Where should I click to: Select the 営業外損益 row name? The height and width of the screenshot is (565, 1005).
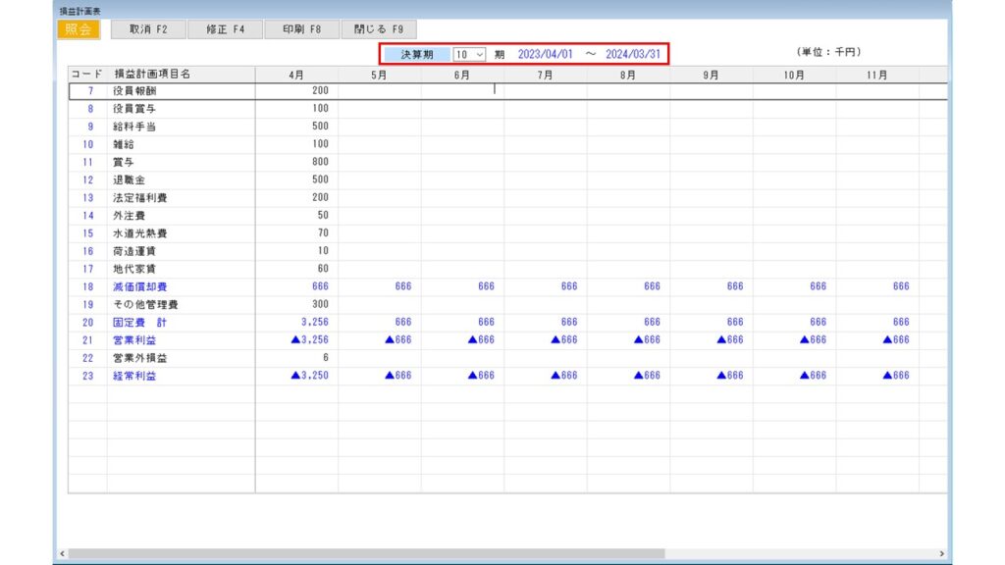[139, 358]
